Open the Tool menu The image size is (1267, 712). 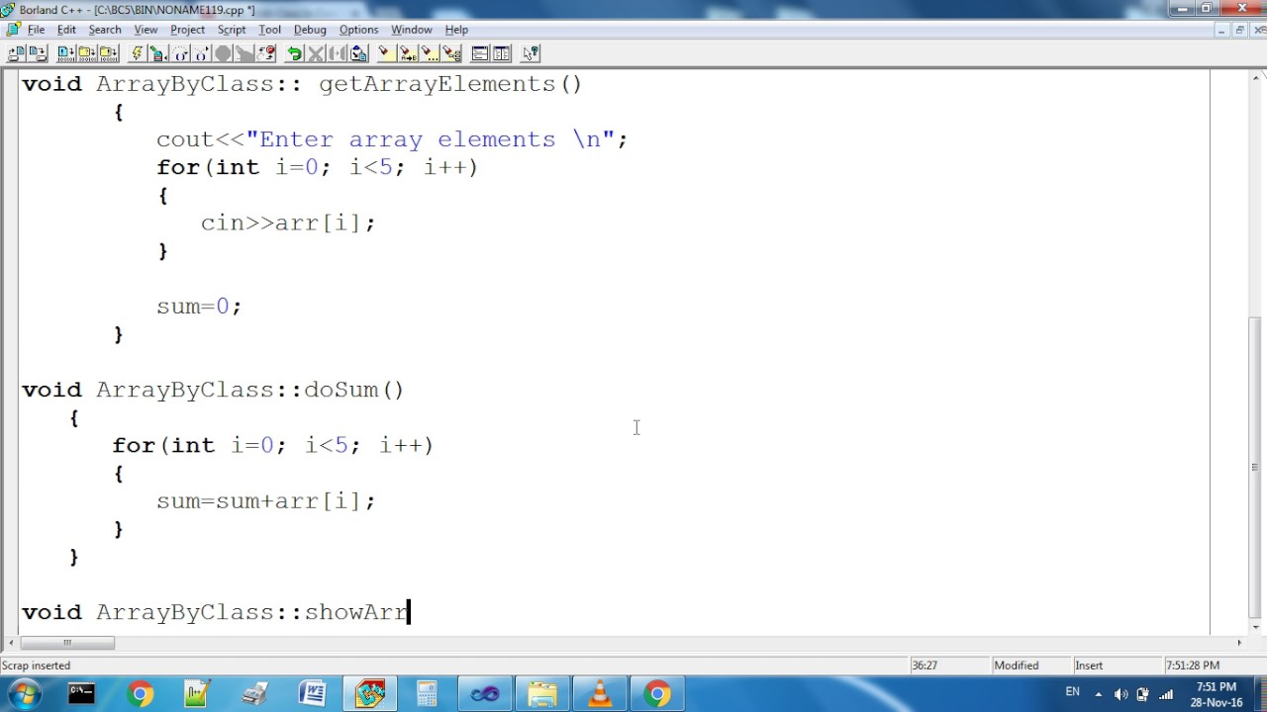tap(269, 30)
